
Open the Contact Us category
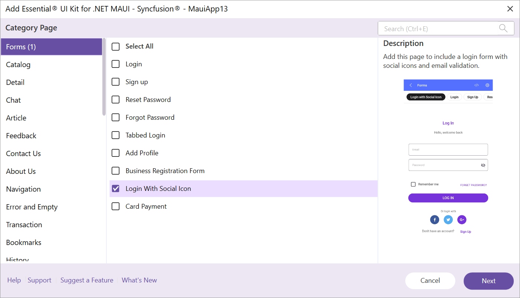click(x=51, y=153)
